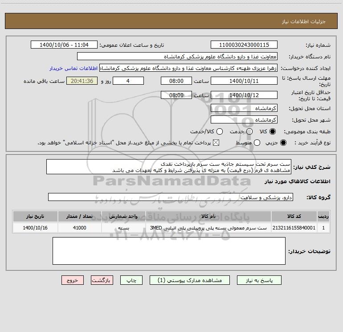Click the response deadline date 1400/10/11
The width and height of the screenshot is (343, 332).
coord(244,81)
